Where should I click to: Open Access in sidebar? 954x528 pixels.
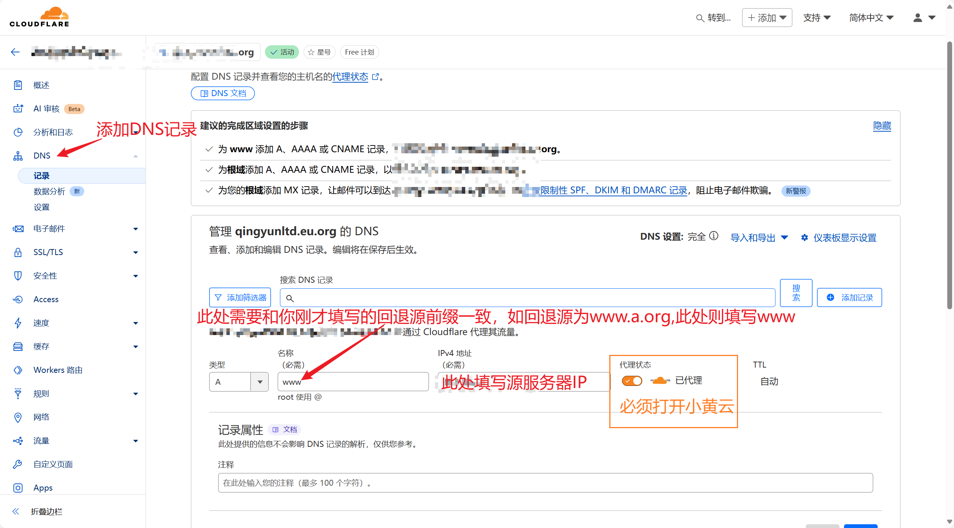(46, 300)
